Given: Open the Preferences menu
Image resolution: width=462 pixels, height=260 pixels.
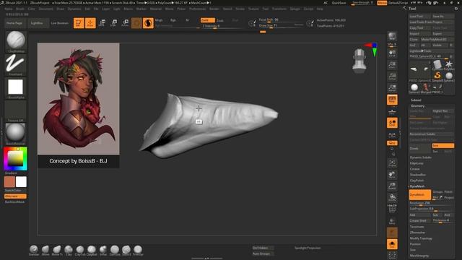Looking at the screenshot, I should pyautogui.click(x=197, y=9).
